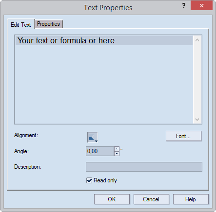Switch to the Properties tab
This screenshot has height=212, width=216.
point(48,24)
